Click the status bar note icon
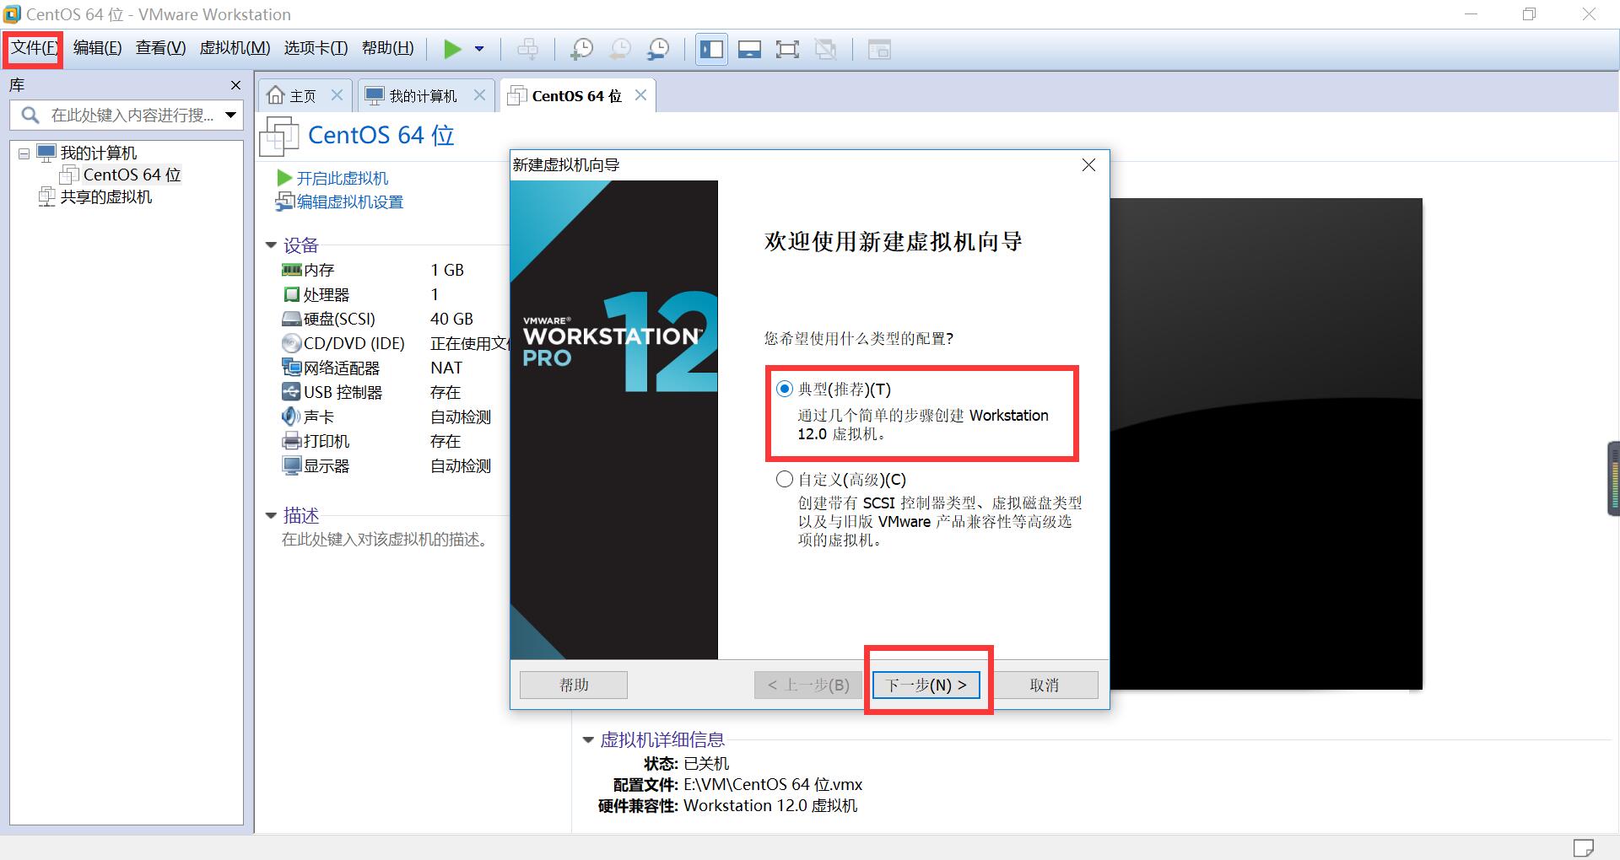 1584,847
